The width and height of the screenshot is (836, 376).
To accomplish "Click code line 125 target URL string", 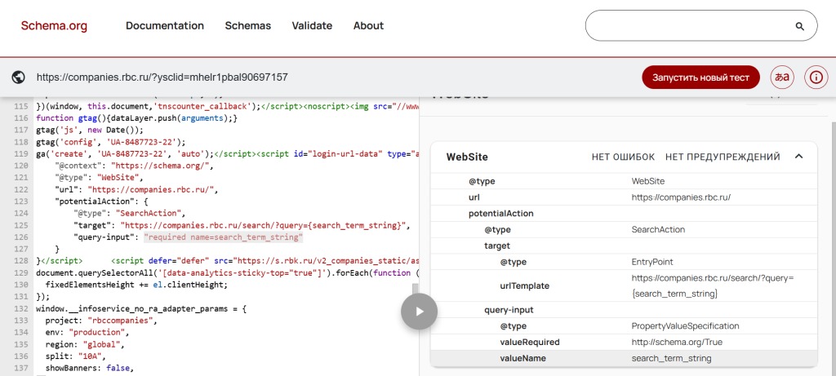I will (x=263, y=225).
